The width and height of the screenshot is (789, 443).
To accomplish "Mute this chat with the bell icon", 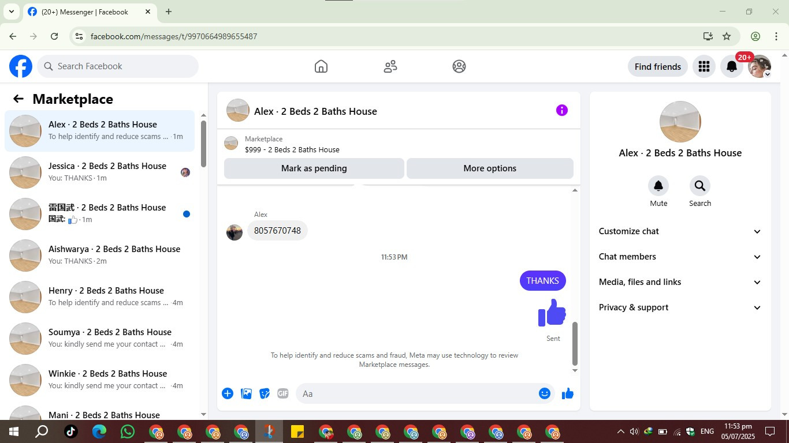I will pos(658,186).
